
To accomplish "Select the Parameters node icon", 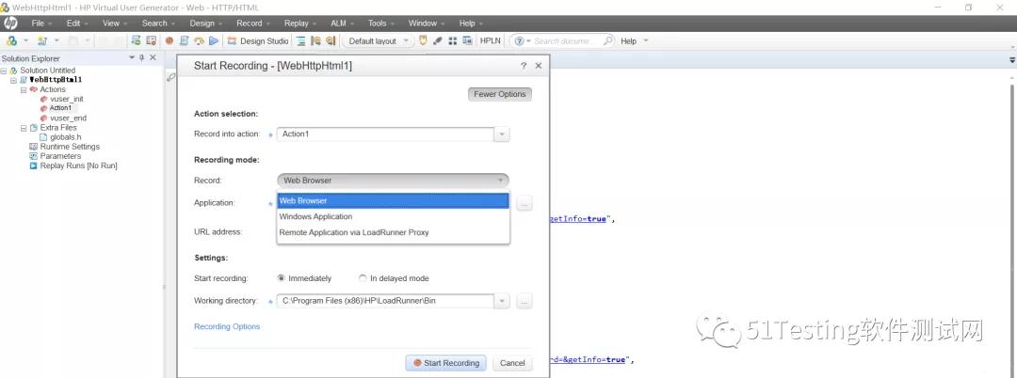I will tap(33, 156).
